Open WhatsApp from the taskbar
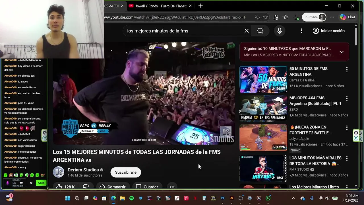This screenshot has width=364, height=205. tap(268, 198)
